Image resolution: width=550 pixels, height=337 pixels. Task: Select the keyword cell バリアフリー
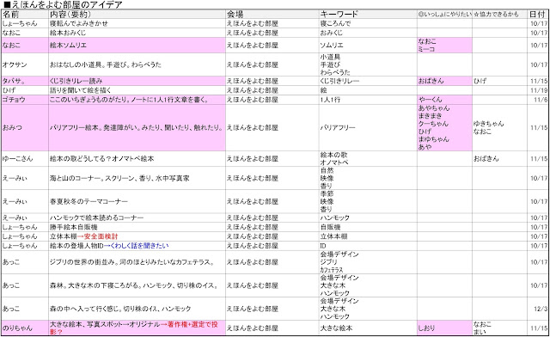click(368, 128)
